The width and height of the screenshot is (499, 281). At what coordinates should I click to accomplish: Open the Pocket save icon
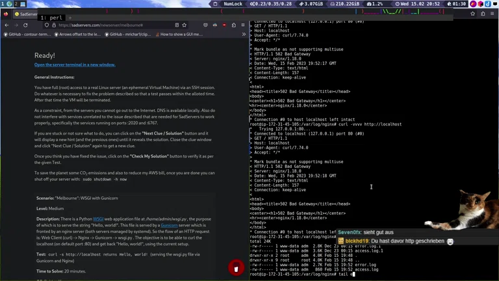click(205, 25)
